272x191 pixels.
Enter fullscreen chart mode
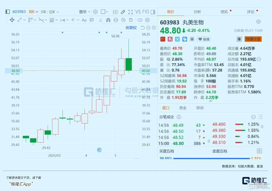[130, 12]
